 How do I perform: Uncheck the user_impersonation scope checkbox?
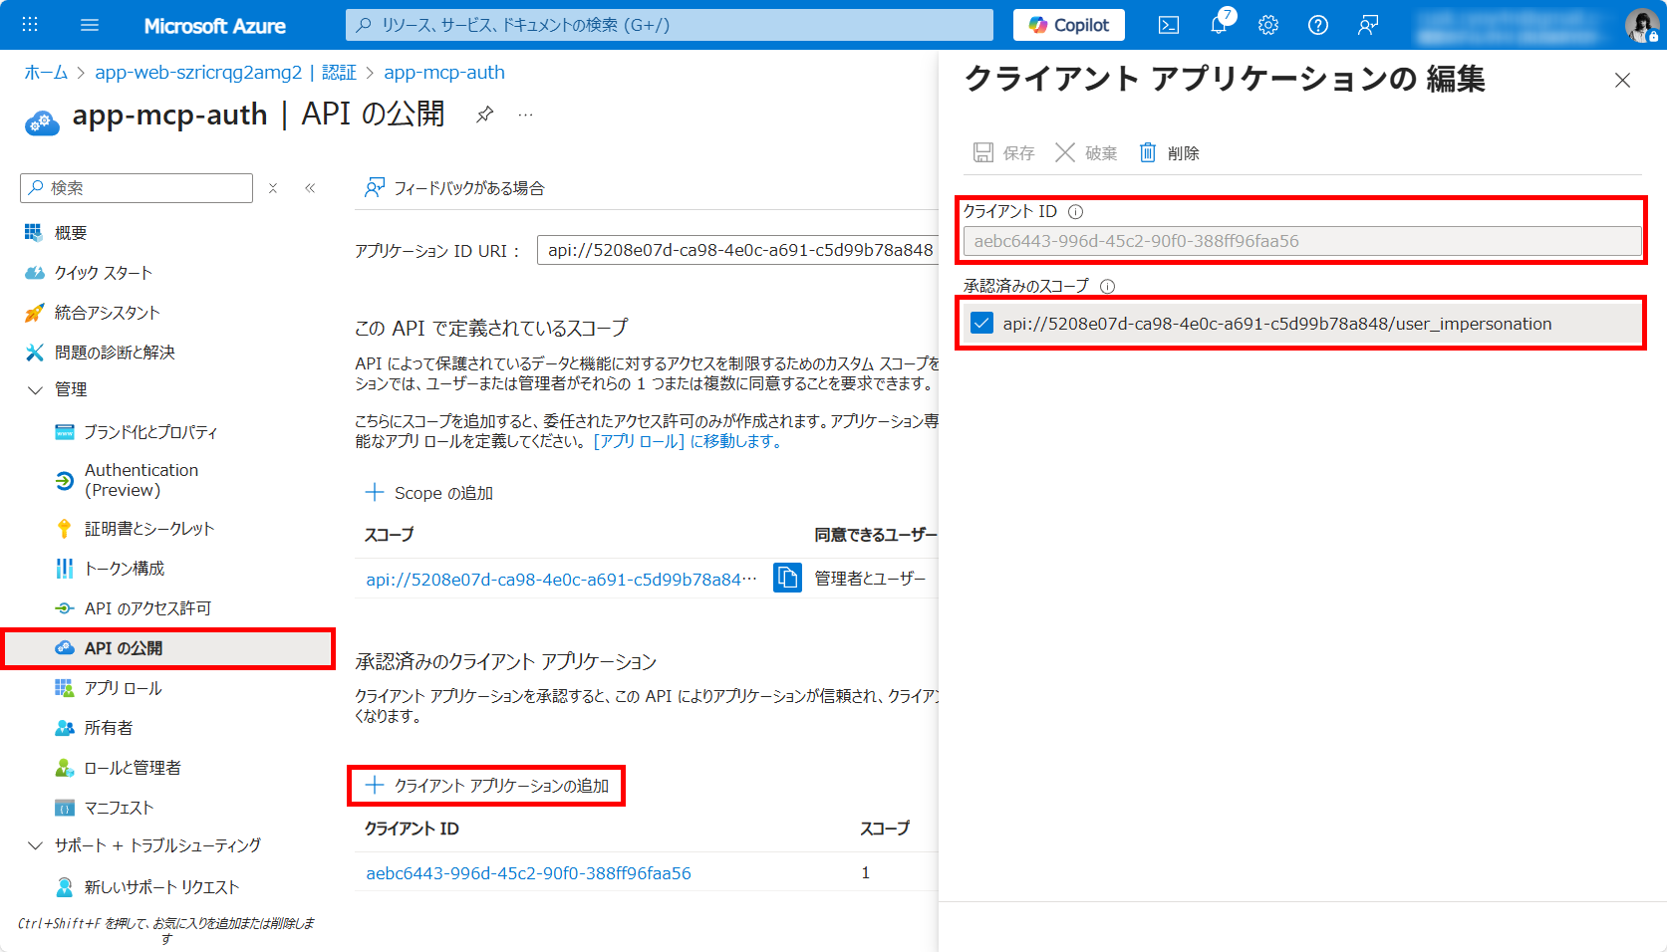[x=982, y=324]
